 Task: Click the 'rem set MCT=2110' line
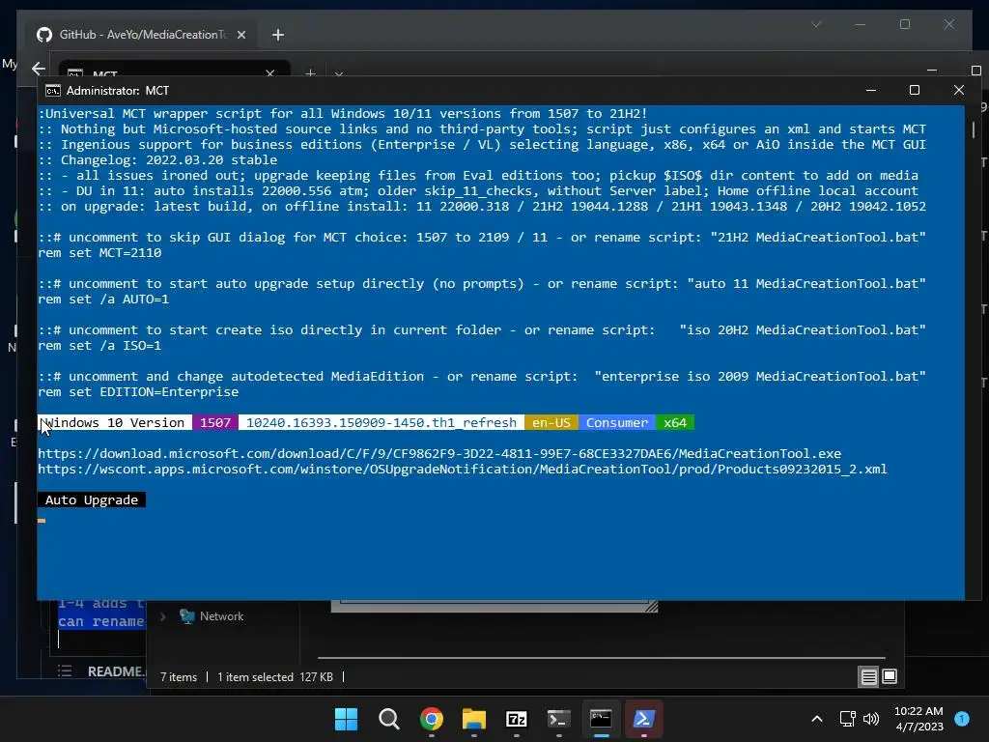(x=99, y=253)
